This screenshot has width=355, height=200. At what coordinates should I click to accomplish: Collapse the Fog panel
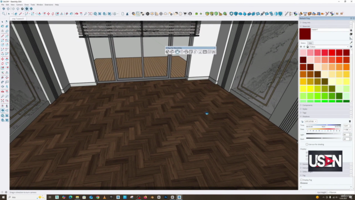326,176
